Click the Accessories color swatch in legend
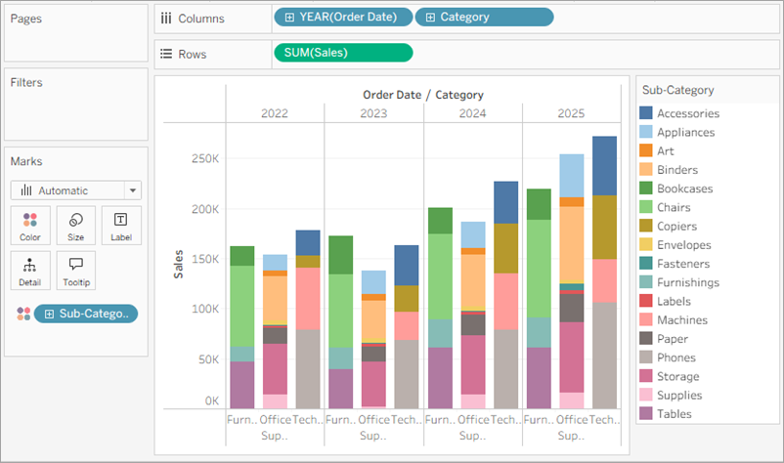 [645, 114]
